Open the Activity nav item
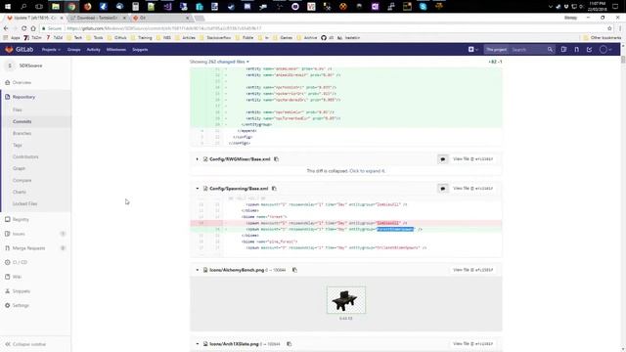Screen dimensions: 626x352 94,50
